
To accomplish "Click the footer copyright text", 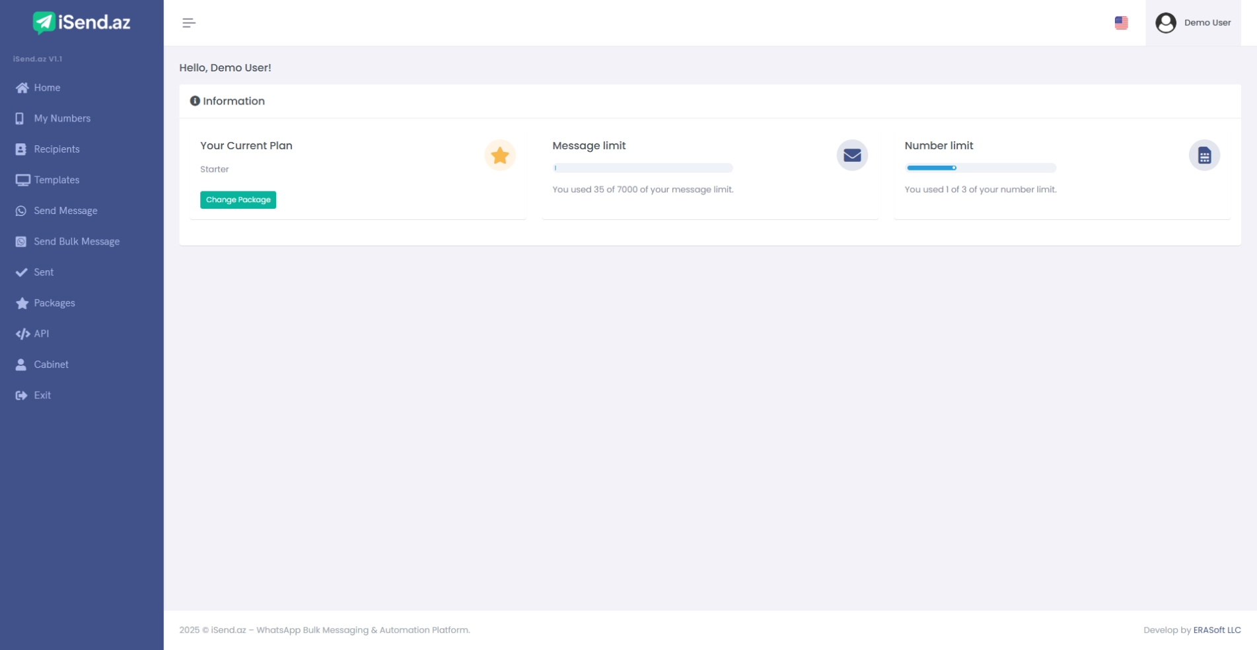I will tap(324, 630).
